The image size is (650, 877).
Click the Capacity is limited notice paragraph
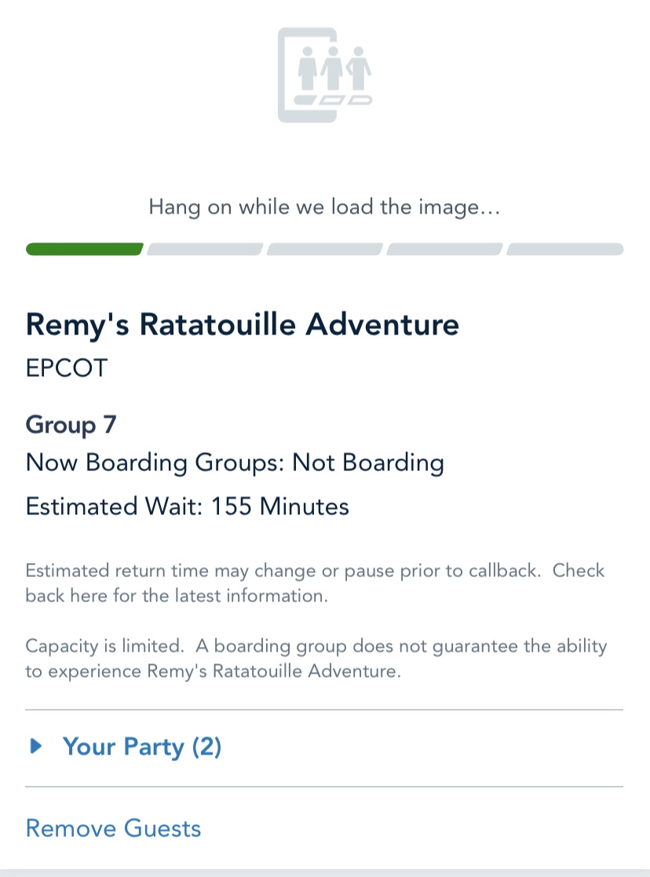(x=316, y=658)
